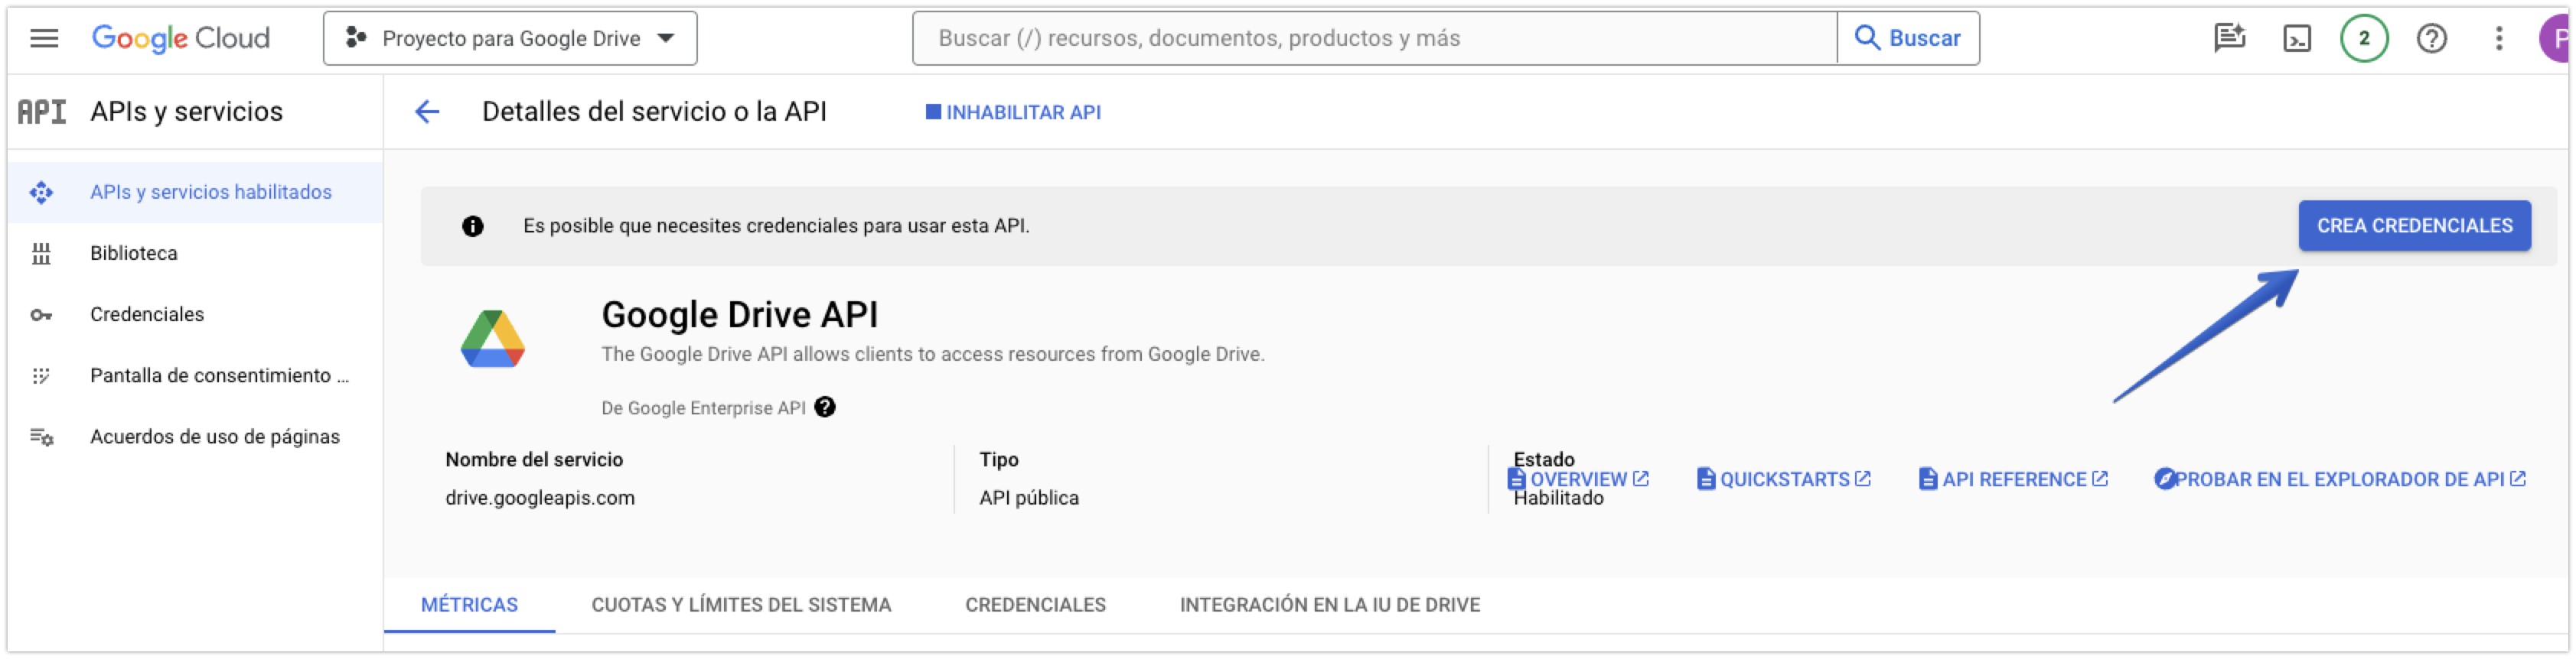Image resolution: width=2576 pixels, height=659 pixels.
Task: Click the 'APIs y servicios' sidebar title
Action: click(x=186, y=112)
